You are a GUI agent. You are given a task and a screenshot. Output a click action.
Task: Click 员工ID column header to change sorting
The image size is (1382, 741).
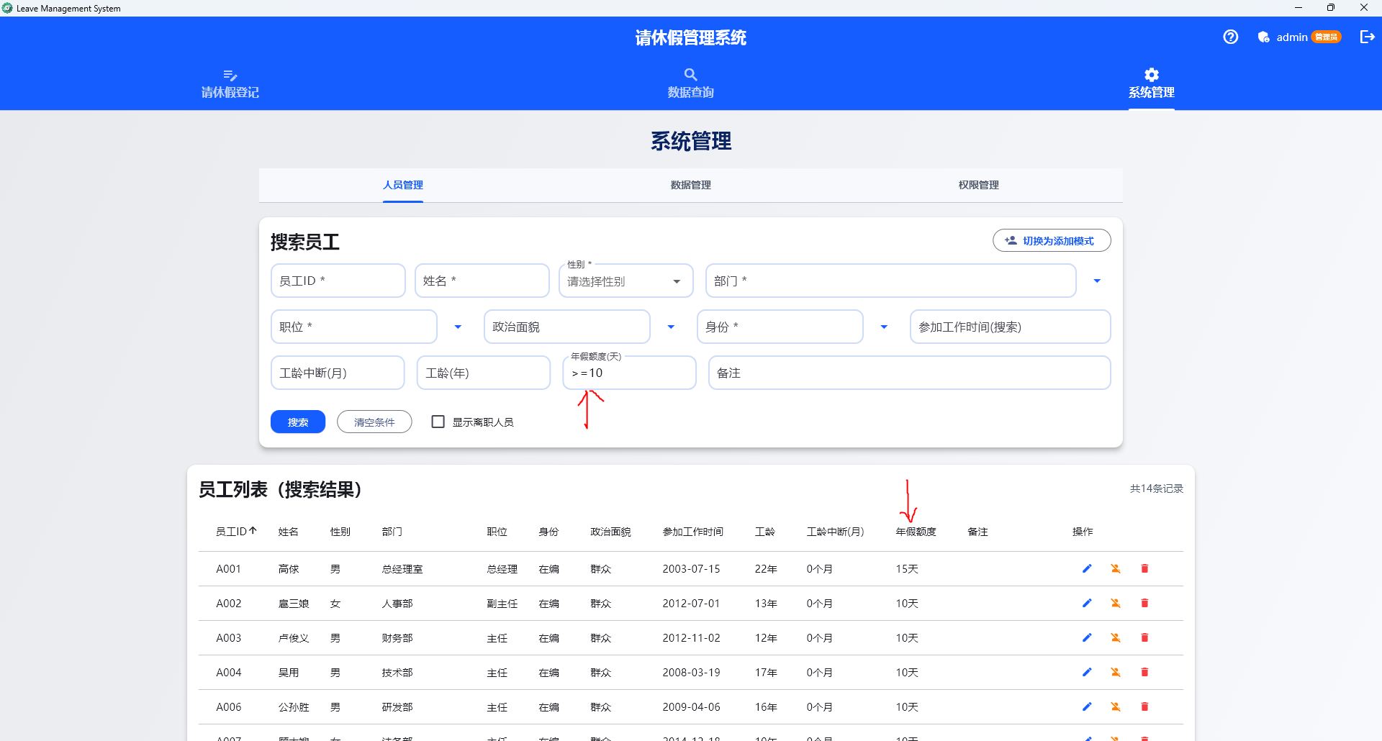[x=234, y=531]
